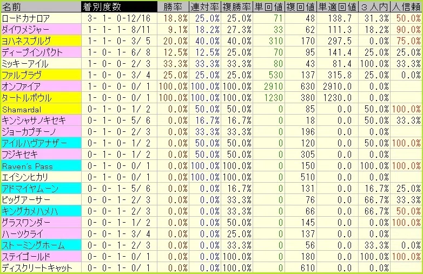Select the ロードカナロア row name
This screenshot has width=423, height=274.
41,18
